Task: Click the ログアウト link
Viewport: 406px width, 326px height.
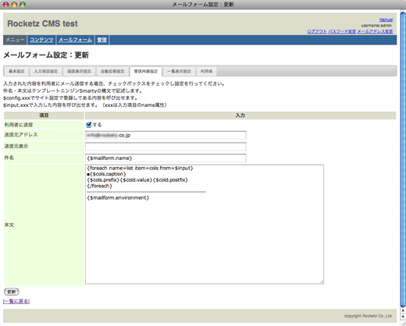Action: [x=317, y=31]
